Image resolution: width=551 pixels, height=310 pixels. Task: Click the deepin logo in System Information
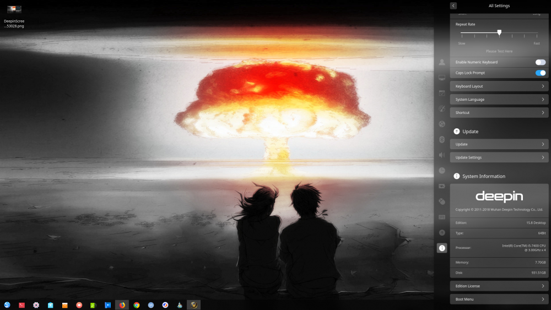click(499, 197)
